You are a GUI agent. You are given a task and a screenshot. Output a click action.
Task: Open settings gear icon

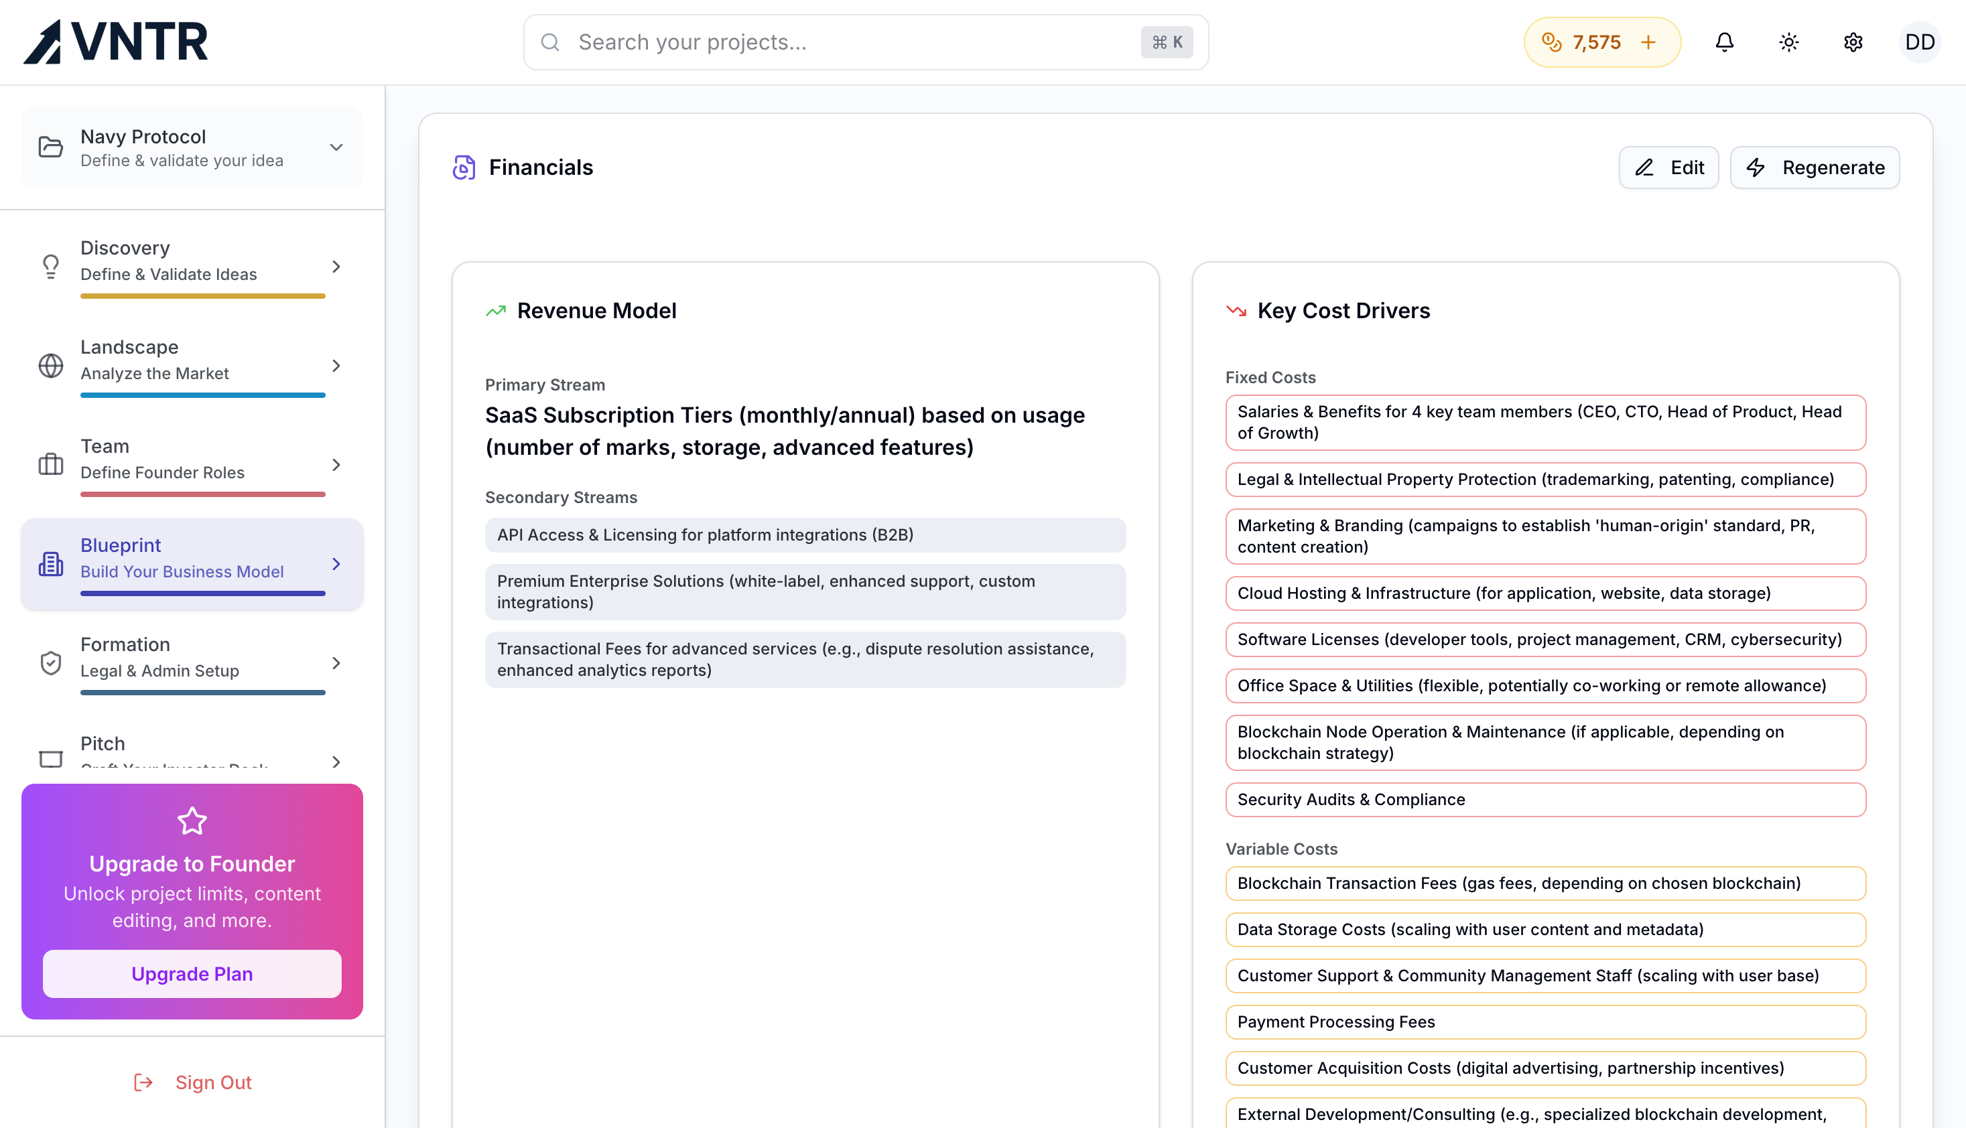[1853, 42]
